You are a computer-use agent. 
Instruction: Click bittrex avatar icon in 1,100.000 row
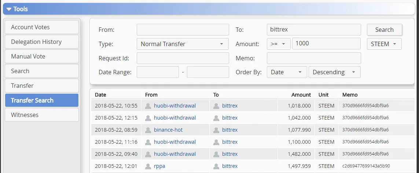coord(216,142)
